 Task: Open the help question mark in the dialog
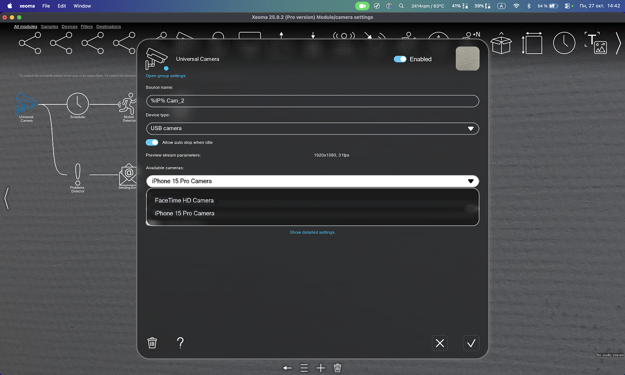[180, 343]
